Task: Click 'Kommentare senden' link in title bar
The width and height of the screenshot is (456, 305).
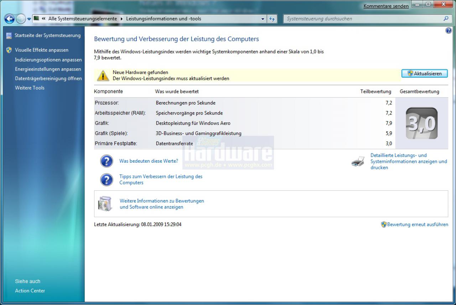Action: (386, 6)
